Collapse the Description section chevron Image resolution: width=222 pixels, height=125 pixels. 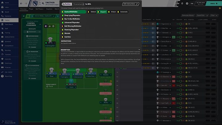click(x=139, y=49)
